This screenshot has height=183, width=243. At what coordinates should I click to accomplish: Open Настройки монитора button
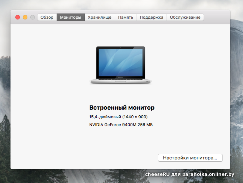point(190,158)
